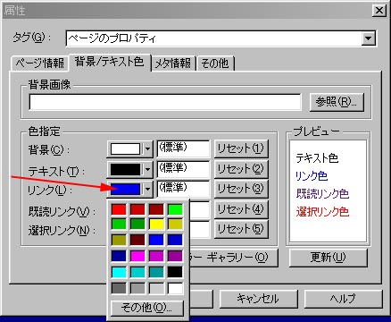
Task: Click the 参照(R)... browse button
Action: [337, 102]
